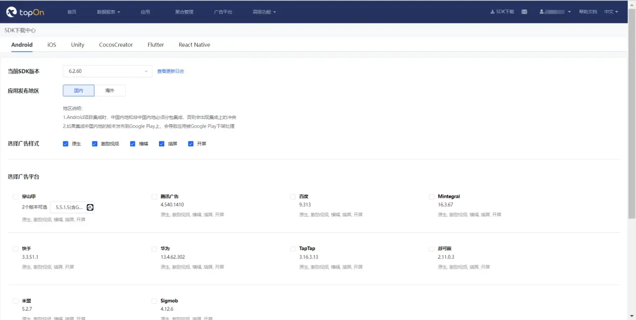Switch release region to 海外
Viewport: 636px width, 320px height.
point(110,91)
